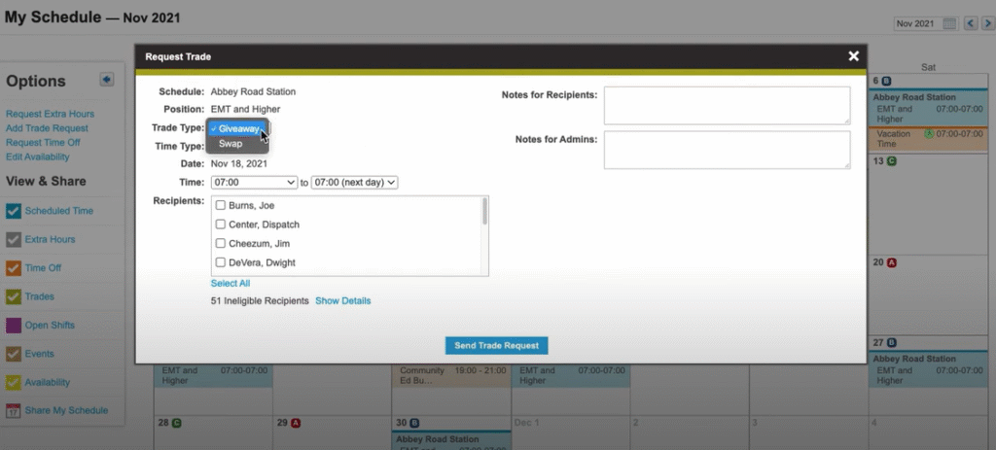Click the 51 Ineligible Recipients text
996x450 pixels.
pos(260,301)
